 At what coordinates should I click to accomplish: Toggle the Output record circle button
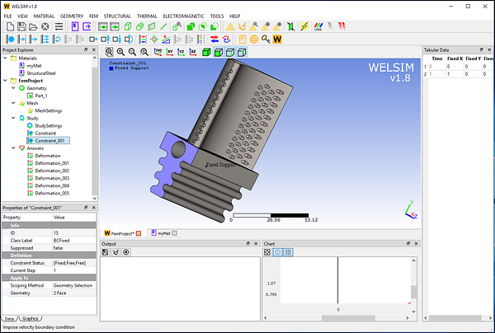click(126, 252)
